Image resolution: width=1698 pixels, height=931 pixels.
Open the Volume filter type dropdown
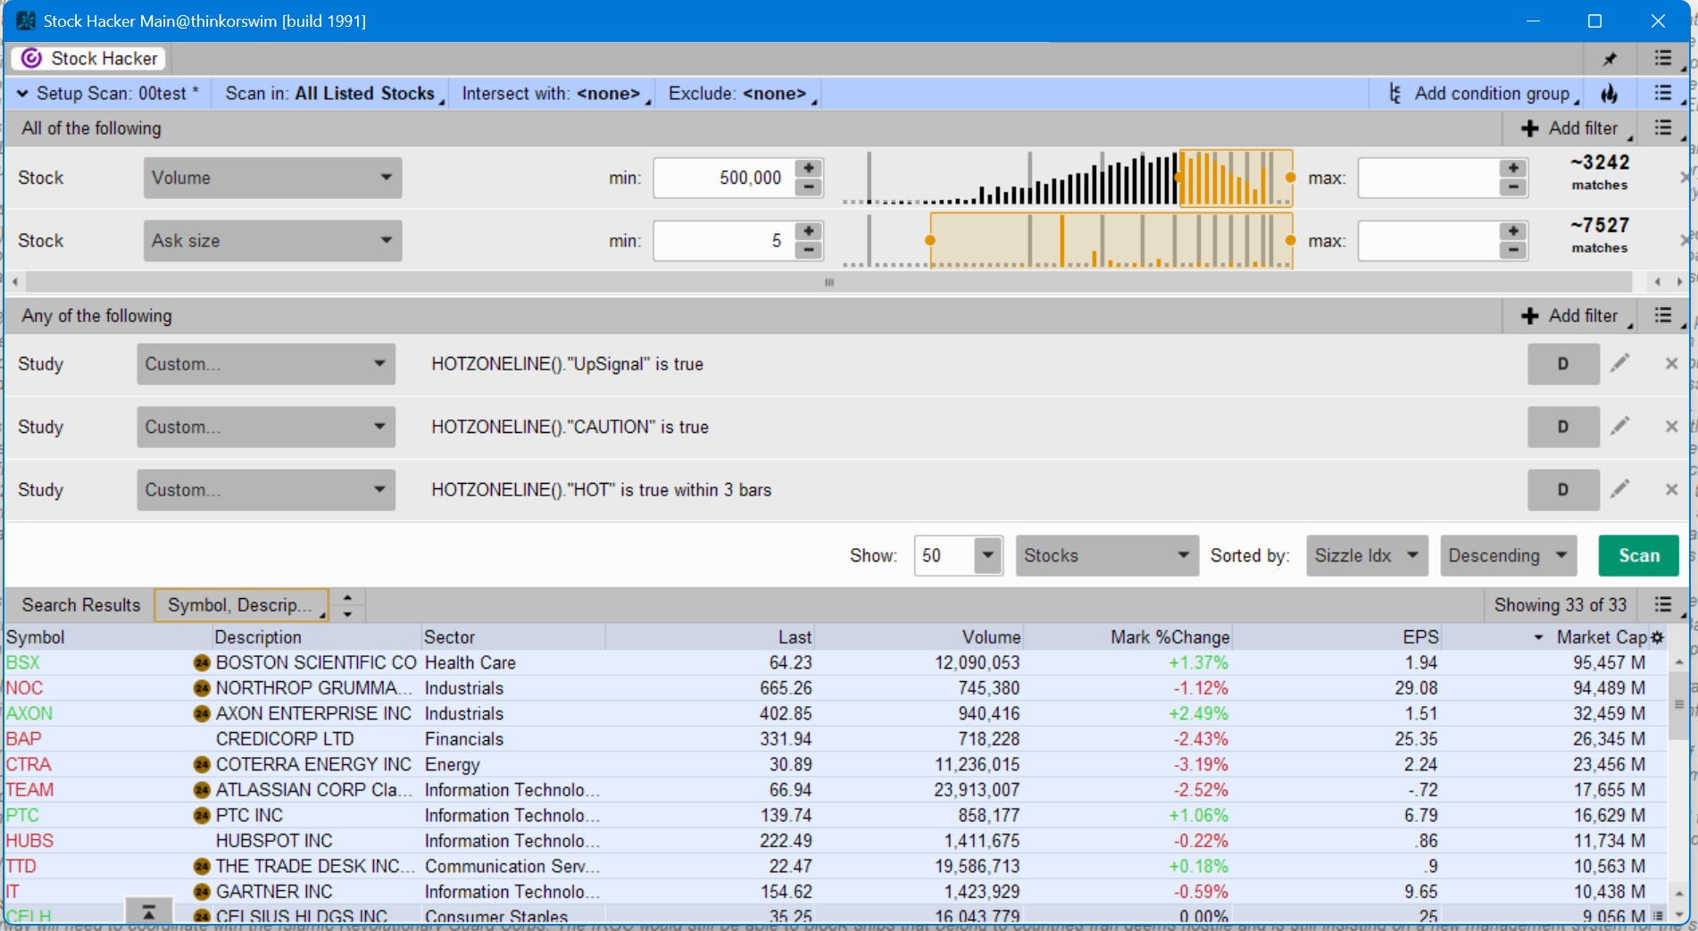[x=272, y=178]
